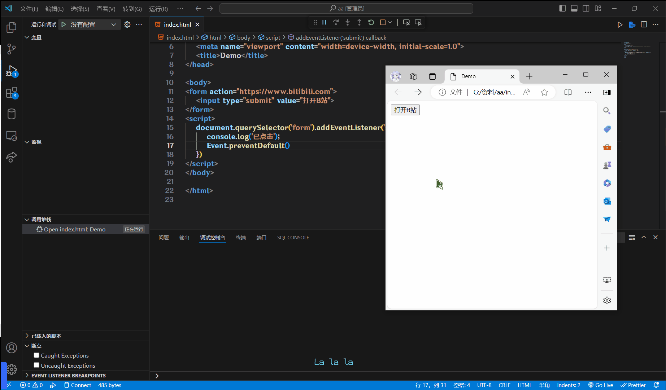Expand the 已载入的脚本 section
Image resolution: width=666 pixels, height=390 pixels.
pos(43,336)
